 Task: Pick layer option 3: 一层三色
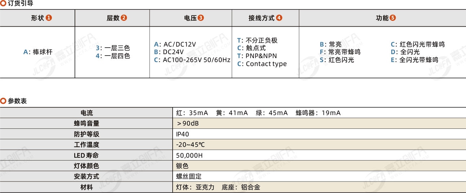pyautogui.click(x=113, y=48)
